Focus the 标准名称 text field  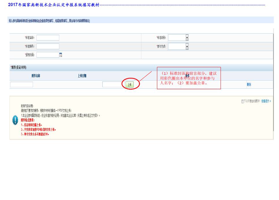48,38
